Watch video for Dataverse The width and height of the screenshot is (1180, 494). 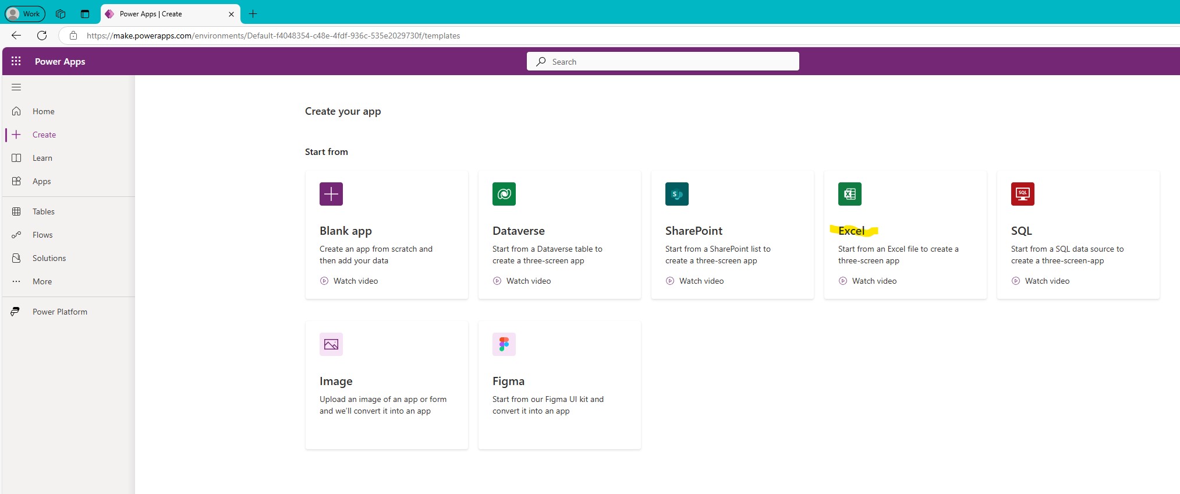[x=522, y=281]
